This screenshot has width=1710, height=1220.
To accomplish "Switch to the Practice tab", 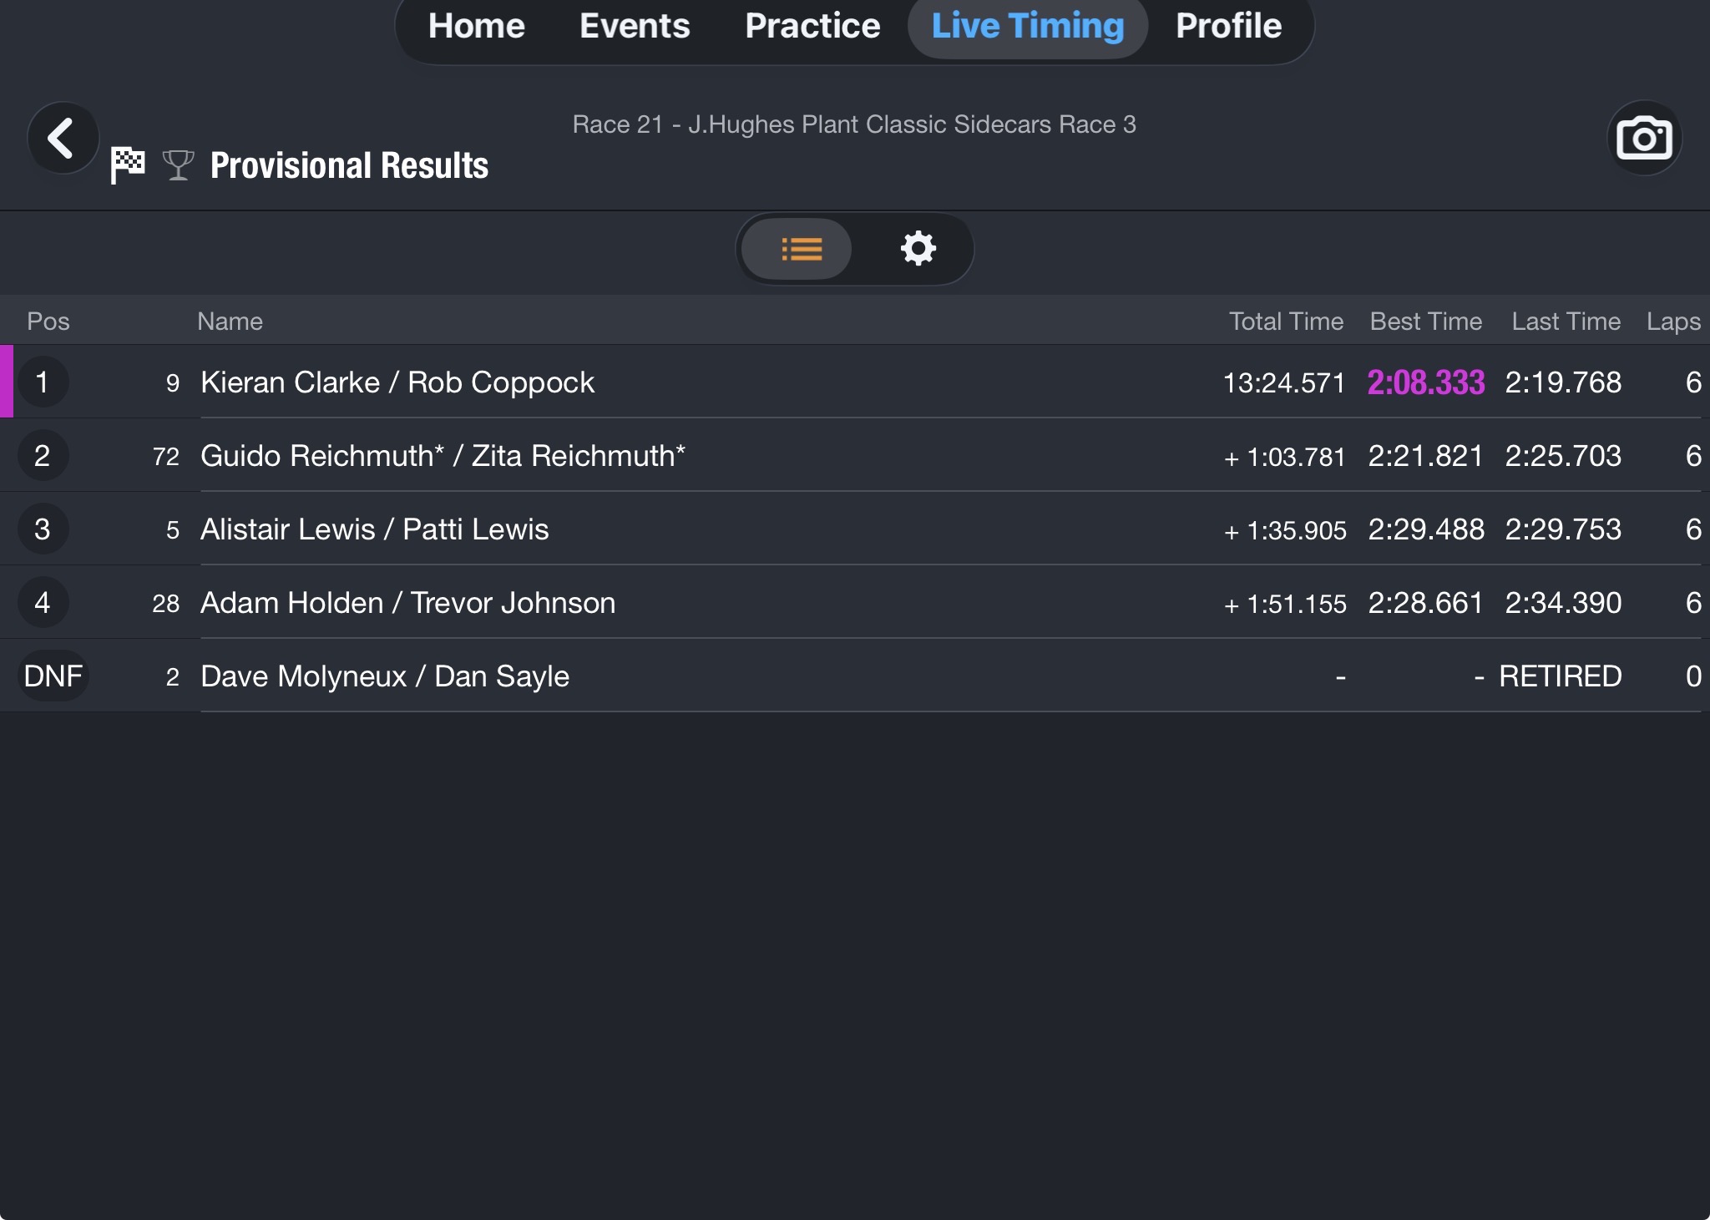I will (x=812, y=26).
